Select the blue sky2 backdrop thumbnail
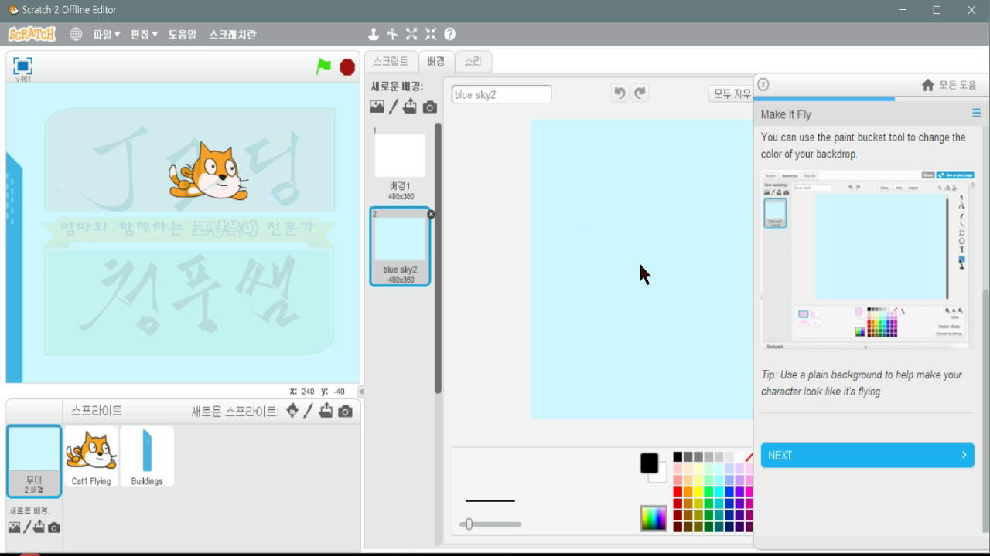 [x=400, y=246]
